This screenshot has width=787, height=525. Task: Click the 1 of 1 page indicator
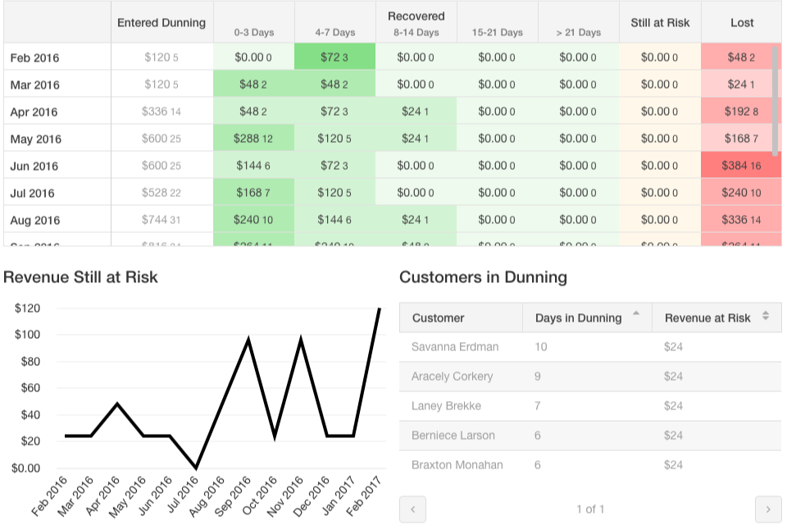pyautogui.click(x=589, y=509)
